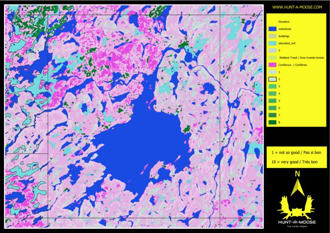Screen dimensions: 330x233
Task: Click the yellow moose antlers logo
Action: point(297,207)
